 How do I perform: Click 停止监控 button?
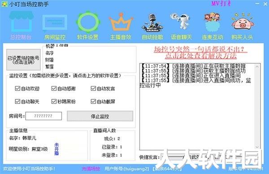[100, 116]
